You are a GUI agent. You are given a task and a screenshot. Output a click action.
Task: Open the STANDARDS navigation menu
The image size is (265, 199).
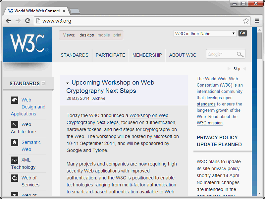click(75, 55)
